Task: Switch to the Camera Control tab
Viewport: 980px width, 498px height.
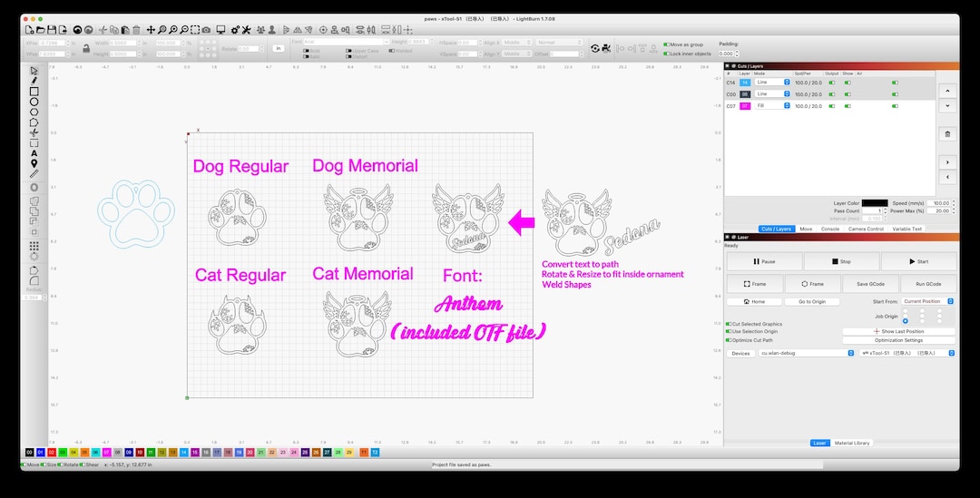Action: coord(866,229)
